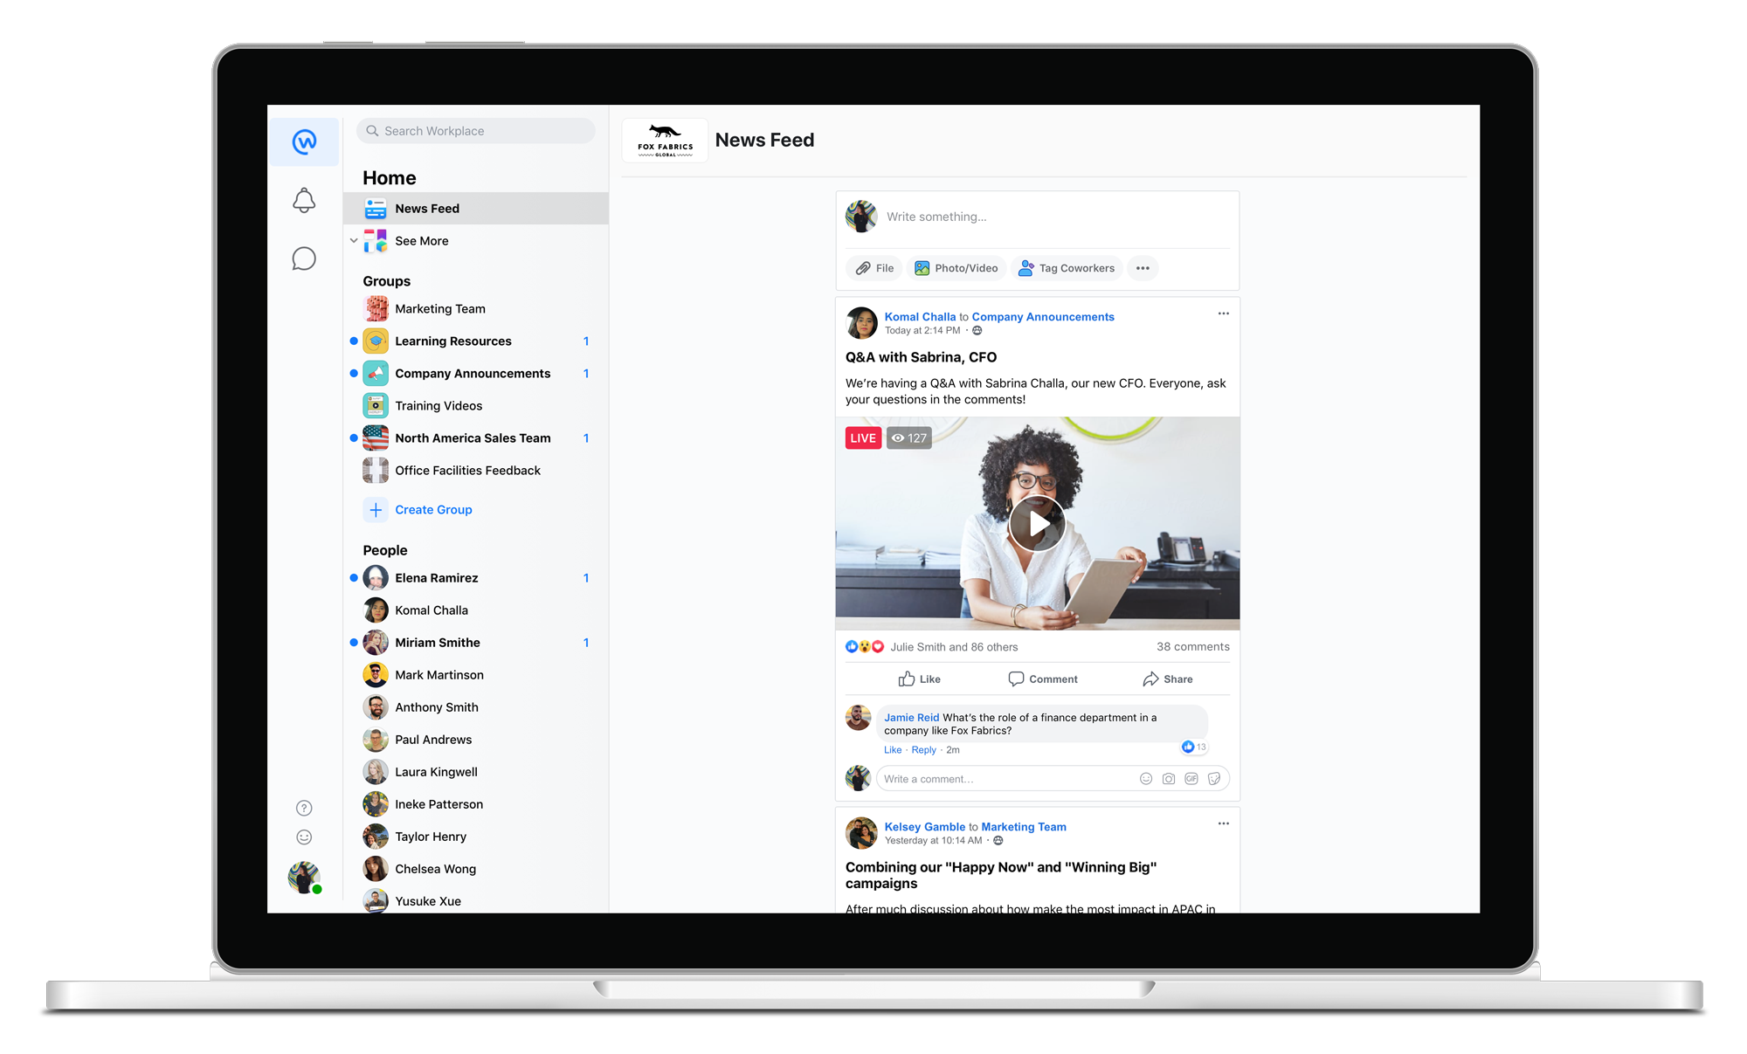Click the Search Workplace field
The image size is (1747, 1054).
476,131
